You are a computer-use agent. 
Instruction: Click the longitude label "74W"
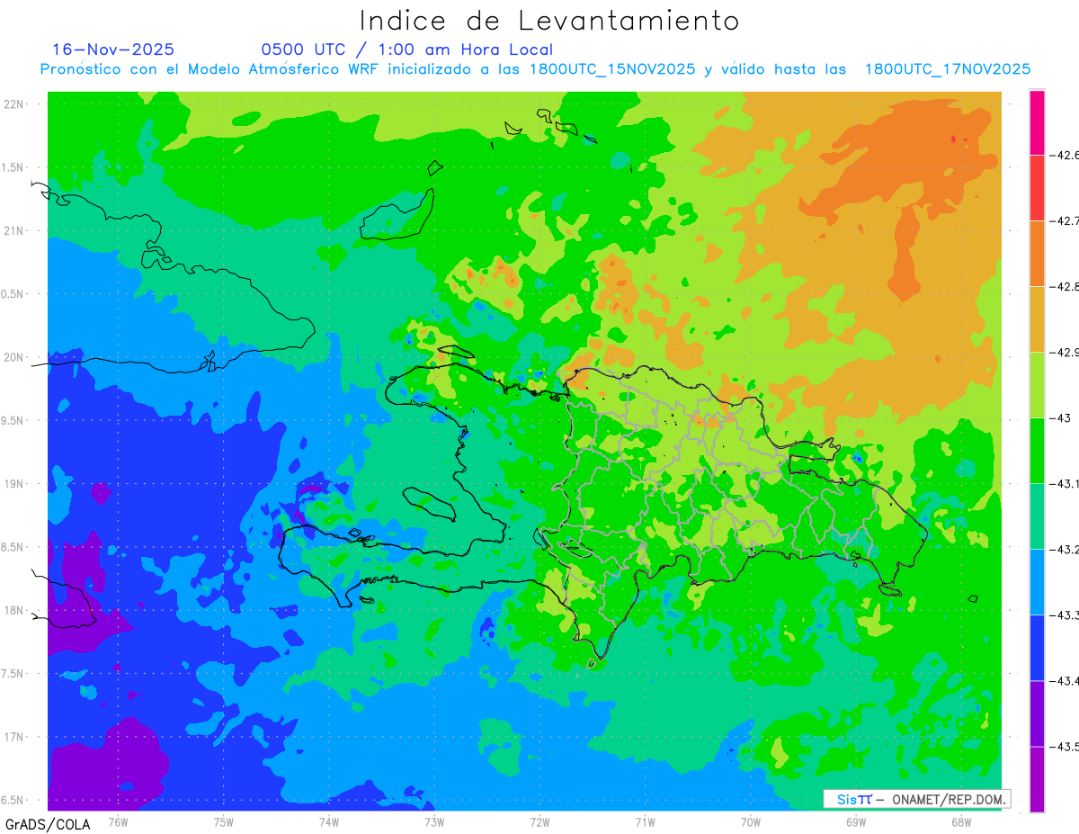(x=328, y=821)
